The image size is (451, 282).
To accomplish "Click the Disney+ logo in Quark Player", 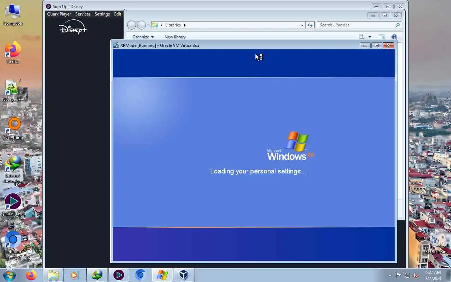I will tap(73, 27).
